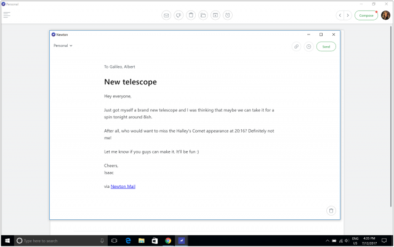Click the trash icon in top toolbar
Screen dimensions: 394x247
click(x=191, y=15)
